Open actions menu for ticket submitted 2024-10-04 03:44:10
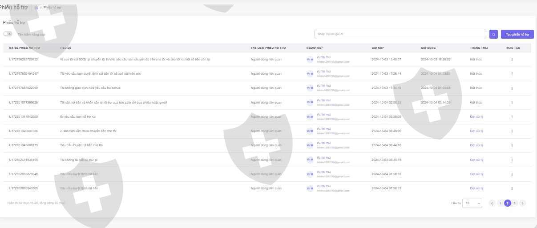 tap(512, 145)
